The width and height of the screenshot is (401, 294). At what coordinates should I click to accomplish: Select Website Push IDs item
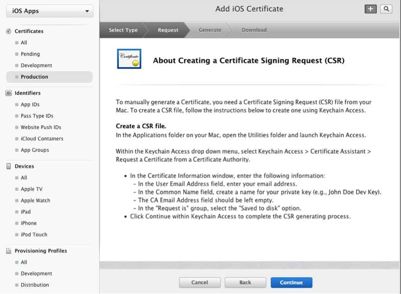(x=41, y=127)
